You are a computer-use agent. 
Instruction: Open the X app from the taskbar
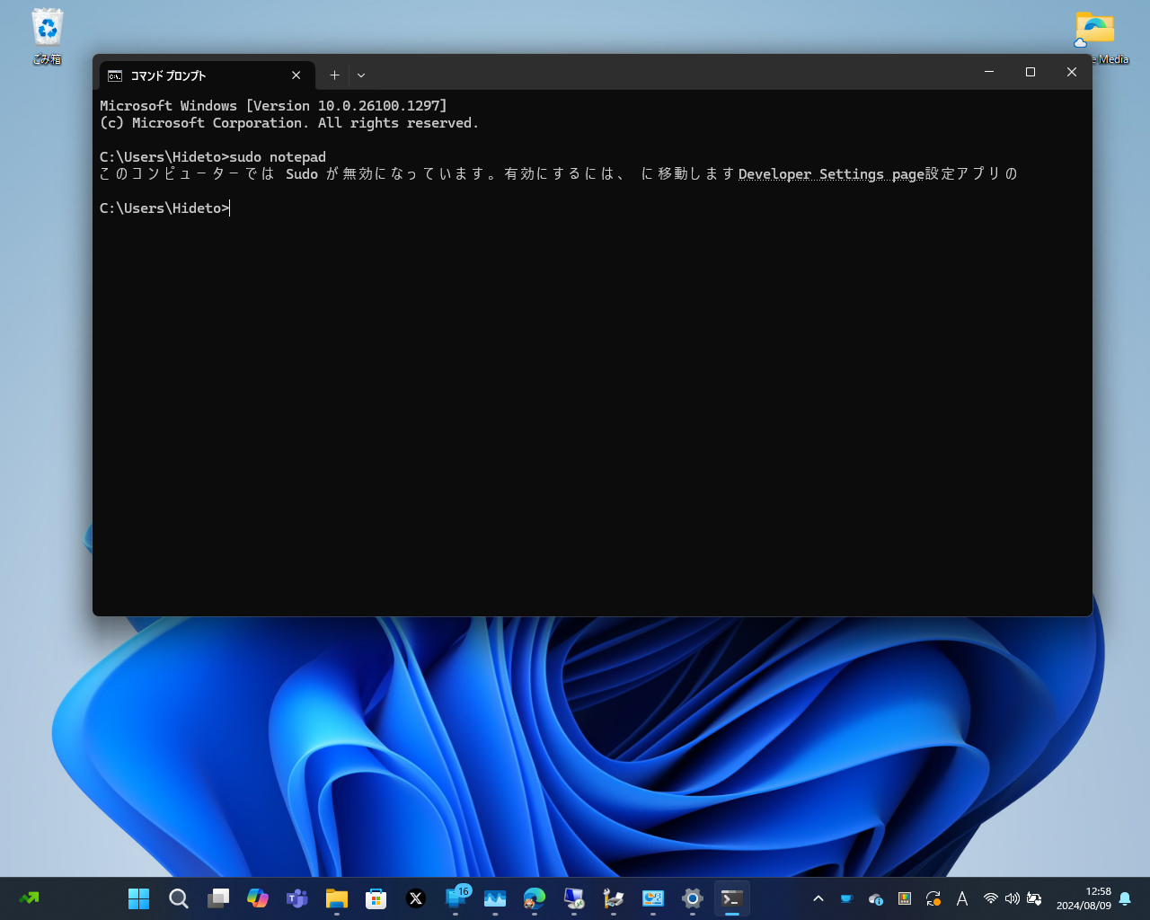pos(415,898)
